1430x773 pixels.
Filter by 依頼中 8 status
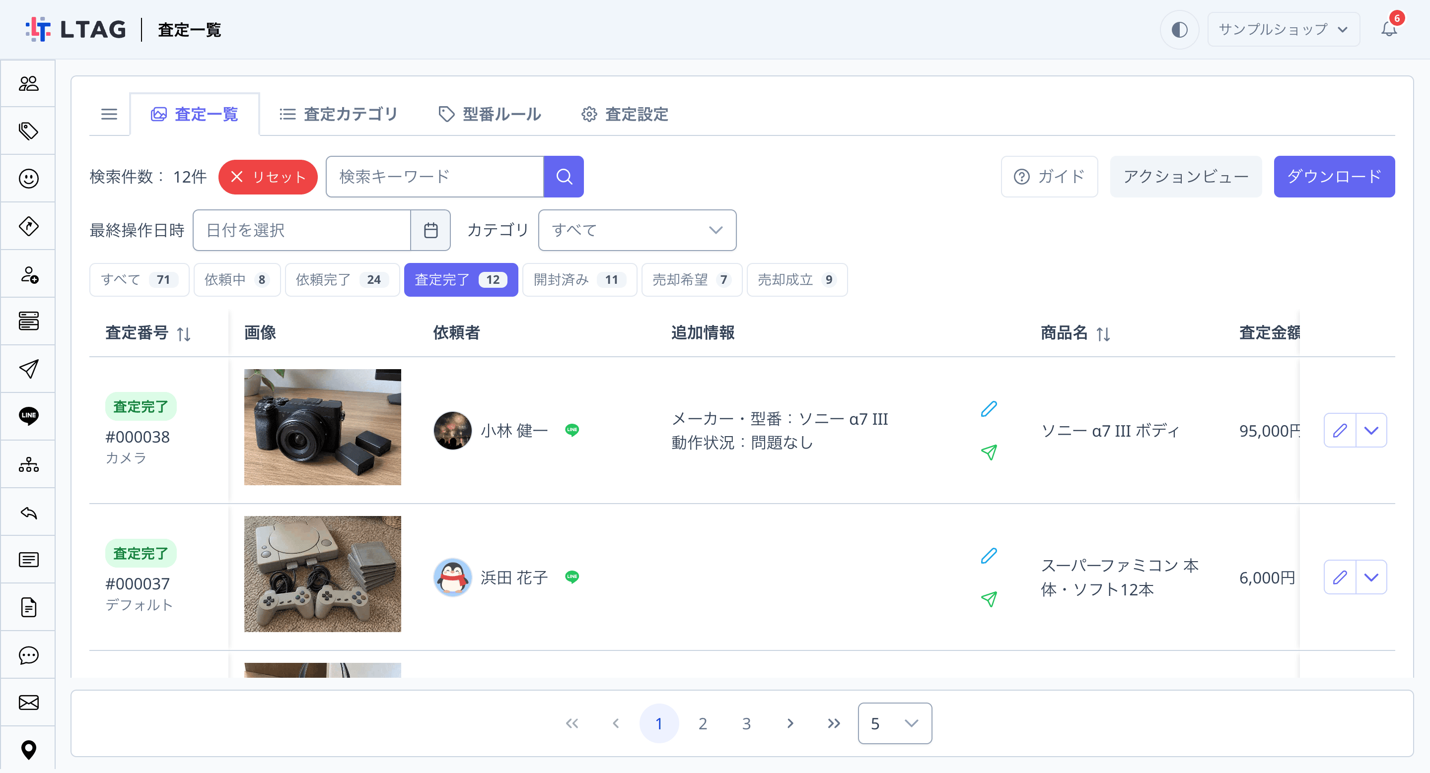click(x=237, y=279)
